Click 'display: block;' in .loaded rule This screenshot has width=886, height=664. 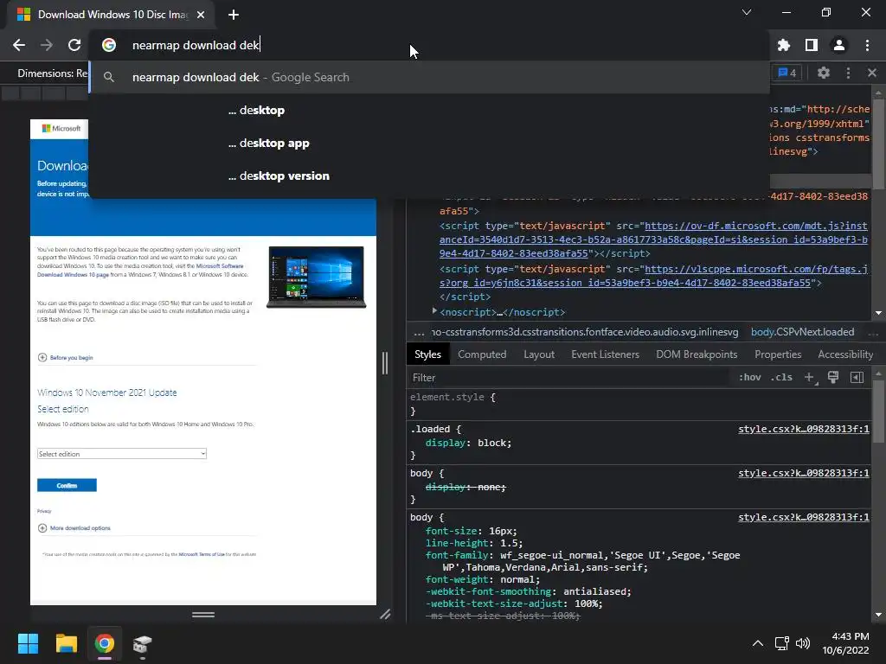(468, 444)
